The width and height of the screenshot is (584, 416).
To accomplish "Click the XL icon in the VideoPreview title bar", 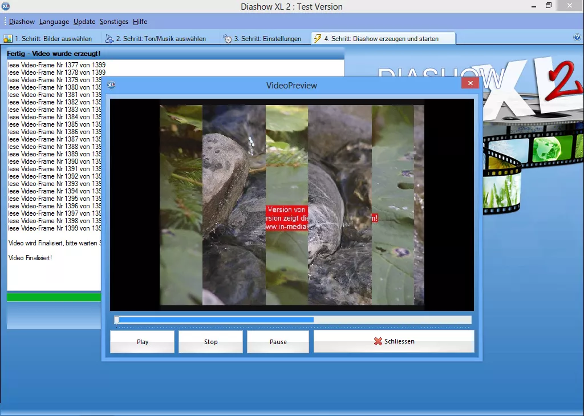I will point(112,85).
